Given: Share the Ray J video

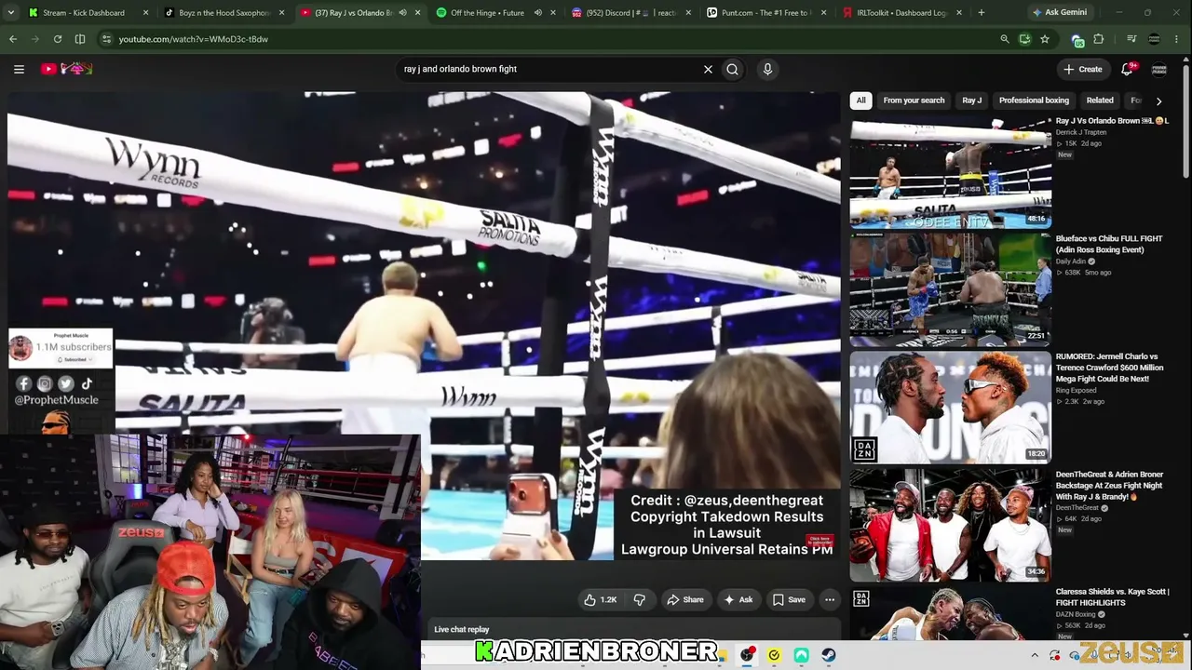Looking at the screenshot, I should pyautogui.click(x=684, y=600).
